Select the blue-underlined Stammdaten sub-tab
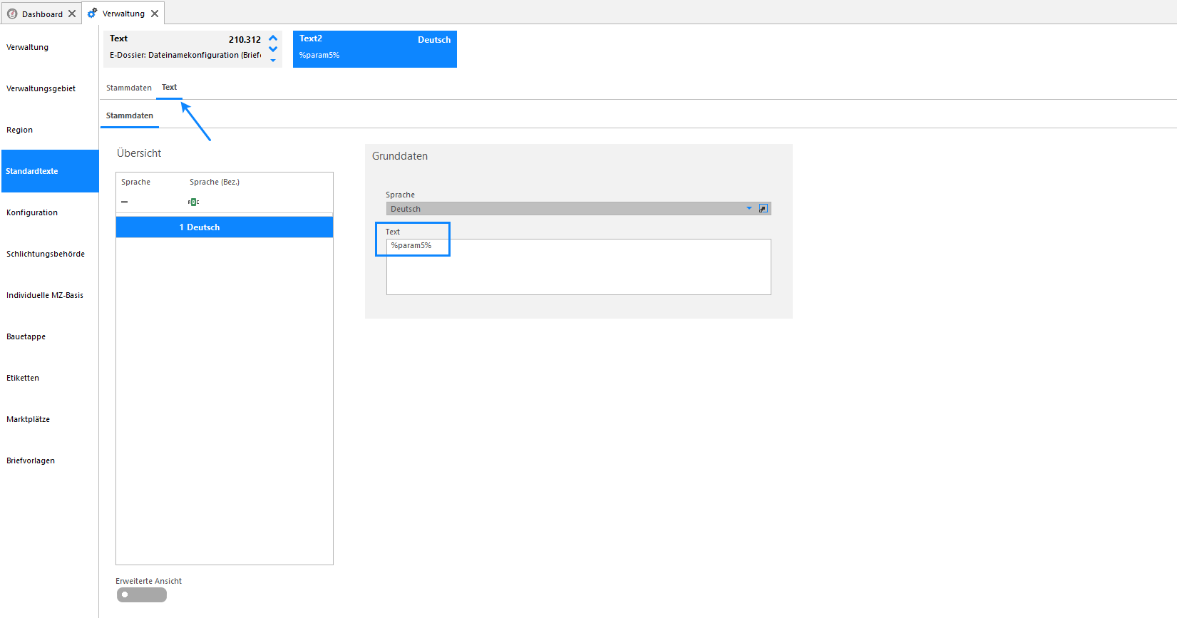The height and width of the screenshot is (618, 1177). point(130,115)
